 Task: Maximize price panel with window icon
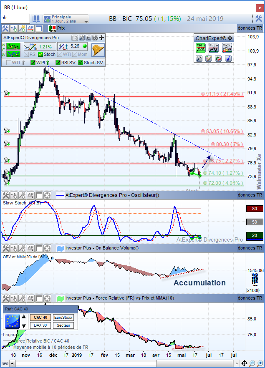[39, 28]
